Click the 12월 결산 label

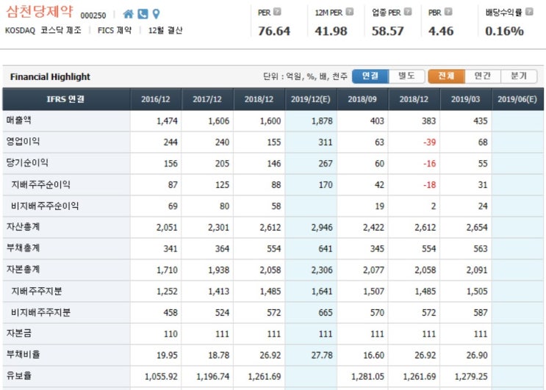[x=165, y=30]
